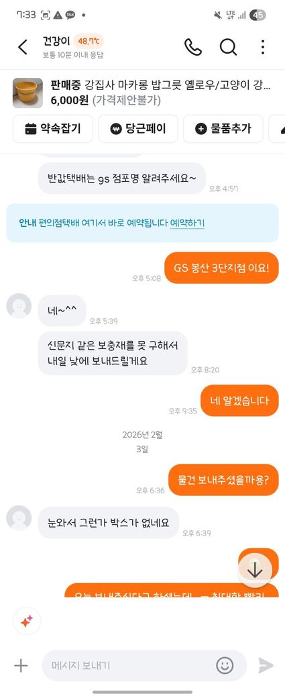The image size is (285, 698).
Task: Open the emoji smiley picker
Action: point(225,666)
